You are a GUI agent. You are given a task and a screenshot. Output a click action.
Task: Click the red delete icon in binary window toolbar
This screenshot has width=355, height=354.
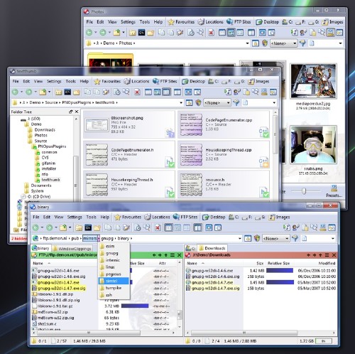158,227
